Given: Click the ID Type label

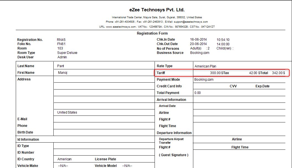Looking at the screenshot, I should tap(23, 146).
